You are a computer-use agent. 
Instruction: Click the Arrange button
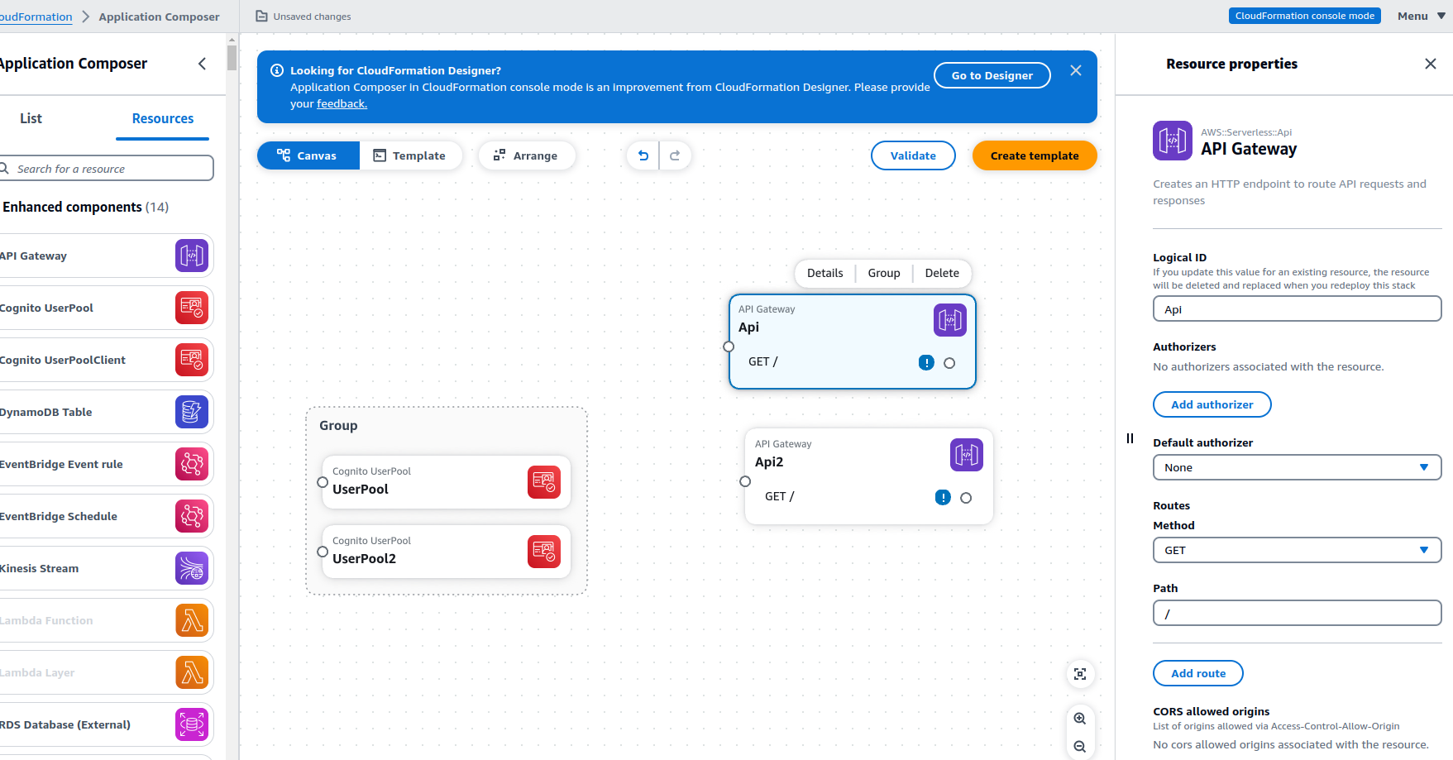(526, 155)
